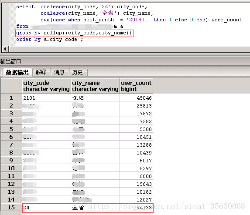The width and height of the screenshot is (250, 215).
Task: Select row header 4
Action: coord(11,121)
